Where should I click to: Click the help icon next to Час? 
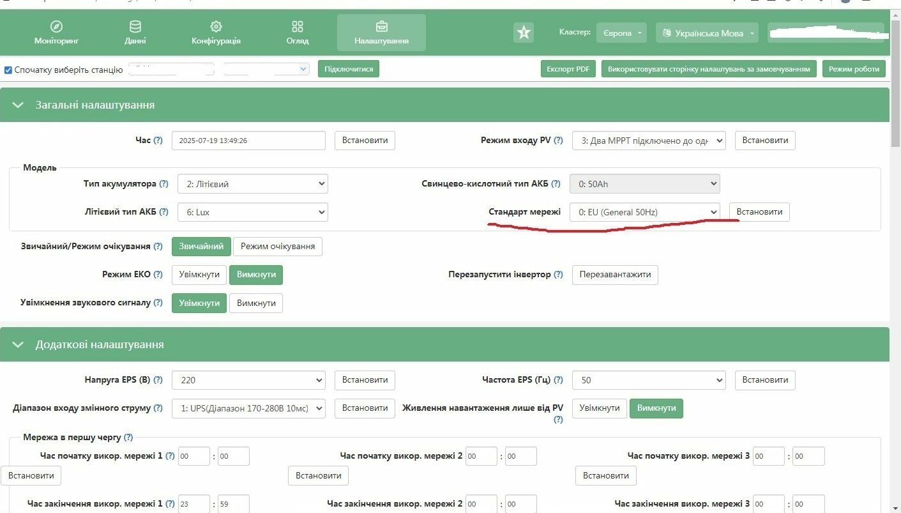[158, 141]
